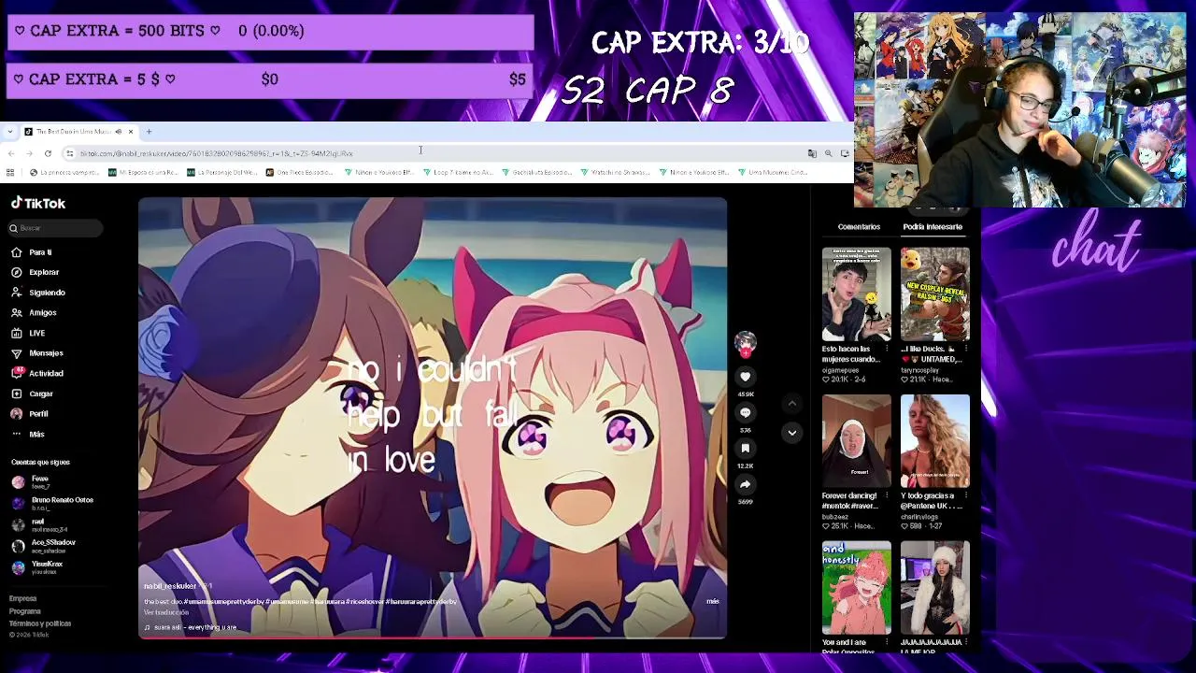Screen dimensions: 1196x673
Task: Close 'The Best Duo in Uma Musume' tab
Action: pyautogui.click(x=131, y=132)
